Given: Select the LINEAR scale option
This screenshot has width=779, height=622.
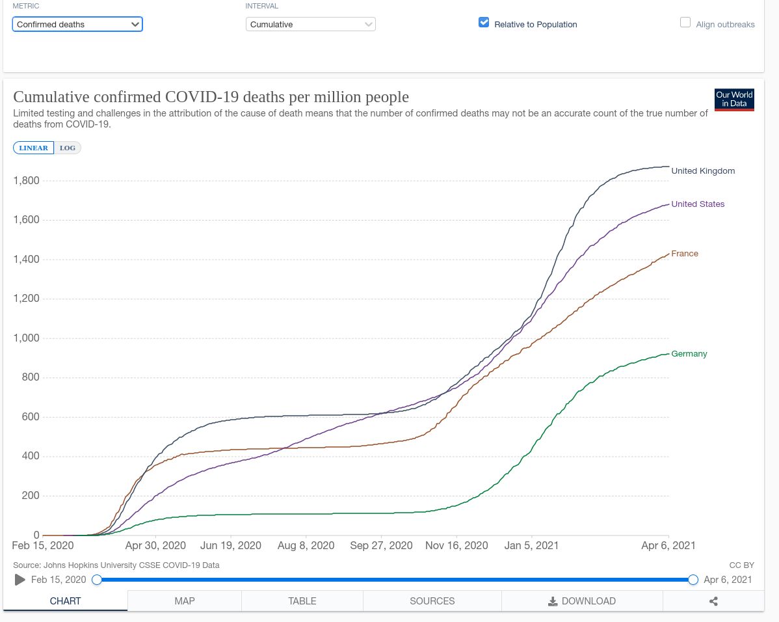Looking at the screenshot, I should (34, 148).
